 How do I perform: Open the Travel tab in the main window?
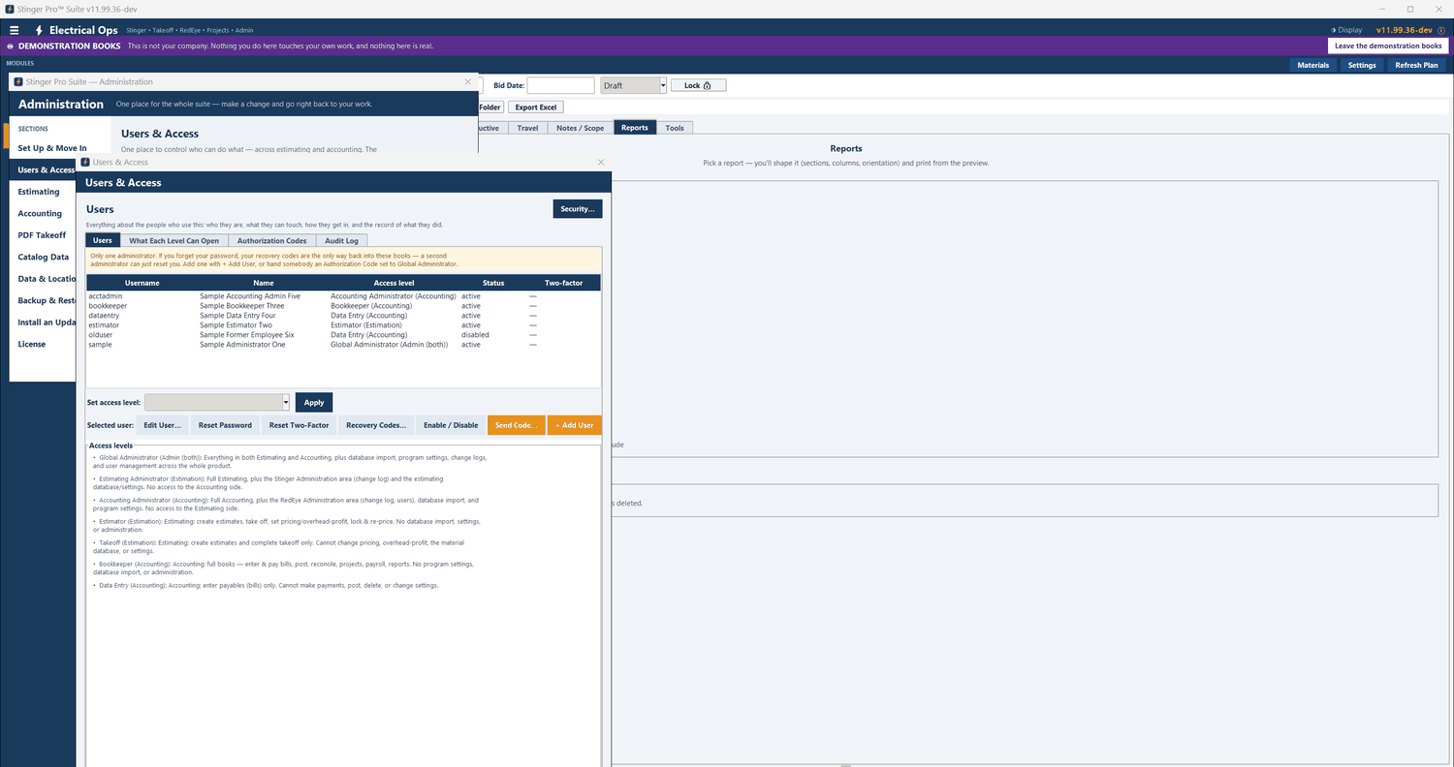(528, 128)
